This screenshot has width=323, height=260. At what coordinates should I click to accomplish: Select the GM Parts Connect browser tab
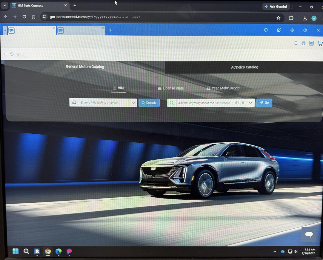(39, 6)
